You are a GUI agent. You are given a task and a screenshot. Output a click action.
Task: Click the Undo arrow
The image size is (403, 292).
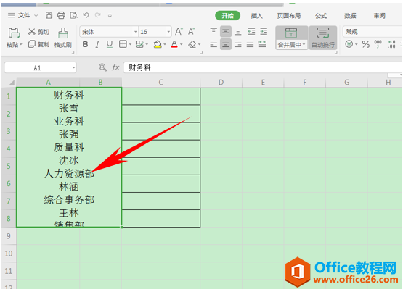pos(86,16)
